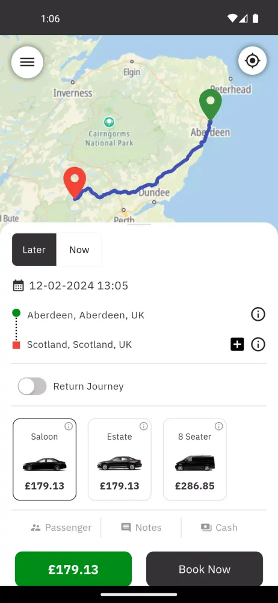Open the hamburger menu
The width and height of the screenshot is (278, 603).
pyautogui.click(x=27, y=62)
